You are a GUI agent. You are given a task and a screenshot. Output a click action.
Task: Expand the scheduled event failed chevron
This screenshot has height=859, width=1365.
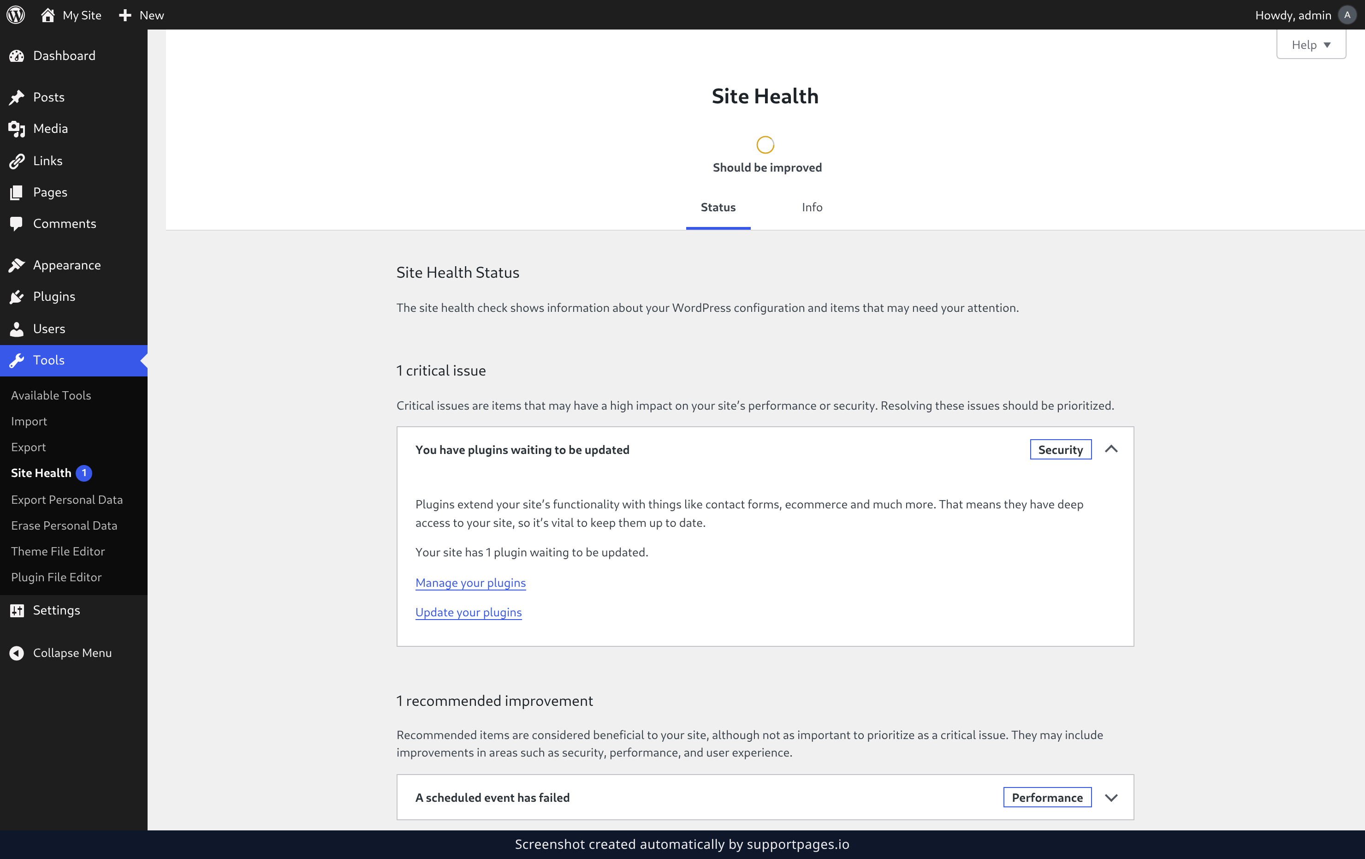1111,798
